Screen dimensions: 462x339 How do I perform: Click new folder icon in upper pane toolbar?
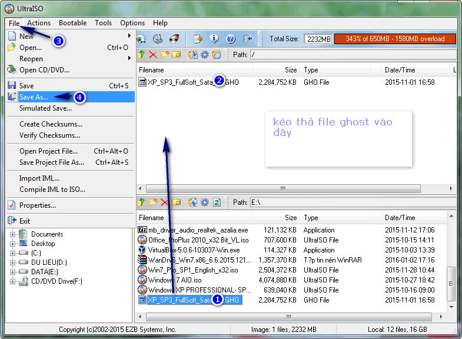pos(165,55)
